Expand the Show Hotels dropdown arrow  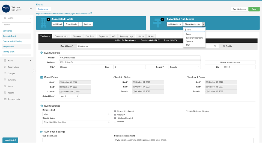point(80,24)
